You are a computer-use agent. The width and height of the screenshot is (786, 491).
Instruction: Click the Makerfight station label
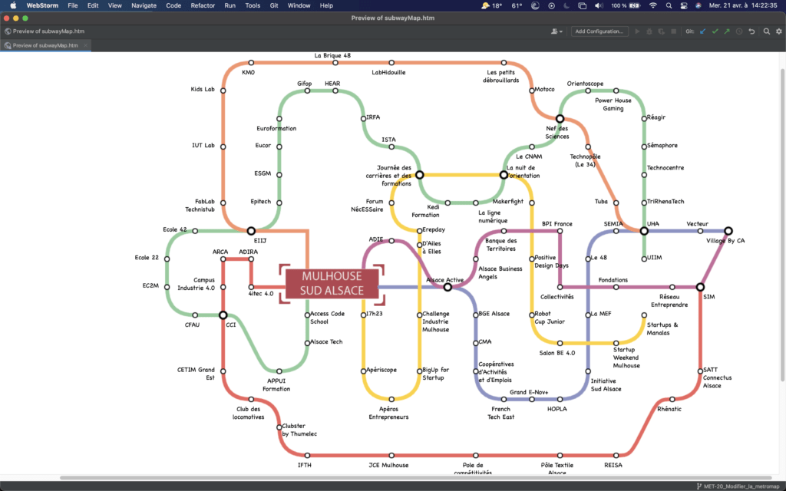coord(508,202)
